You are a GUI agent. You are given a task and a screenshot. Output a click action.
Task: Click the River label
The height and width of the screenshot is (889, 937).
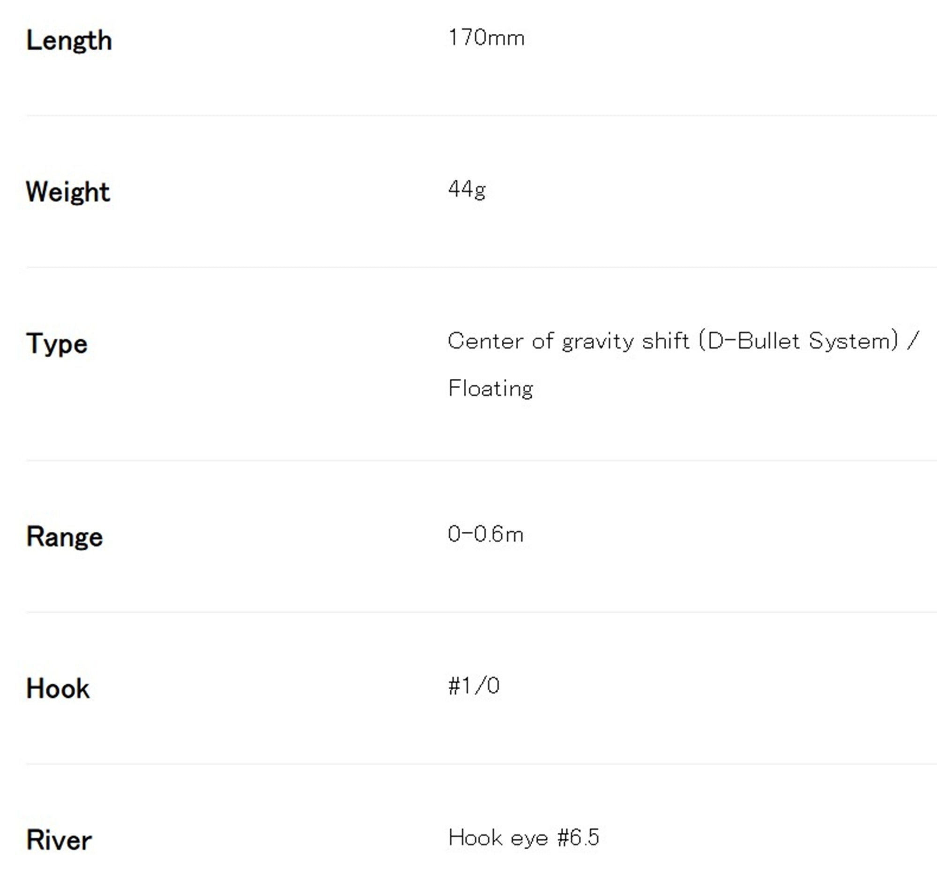pos(59,841)
